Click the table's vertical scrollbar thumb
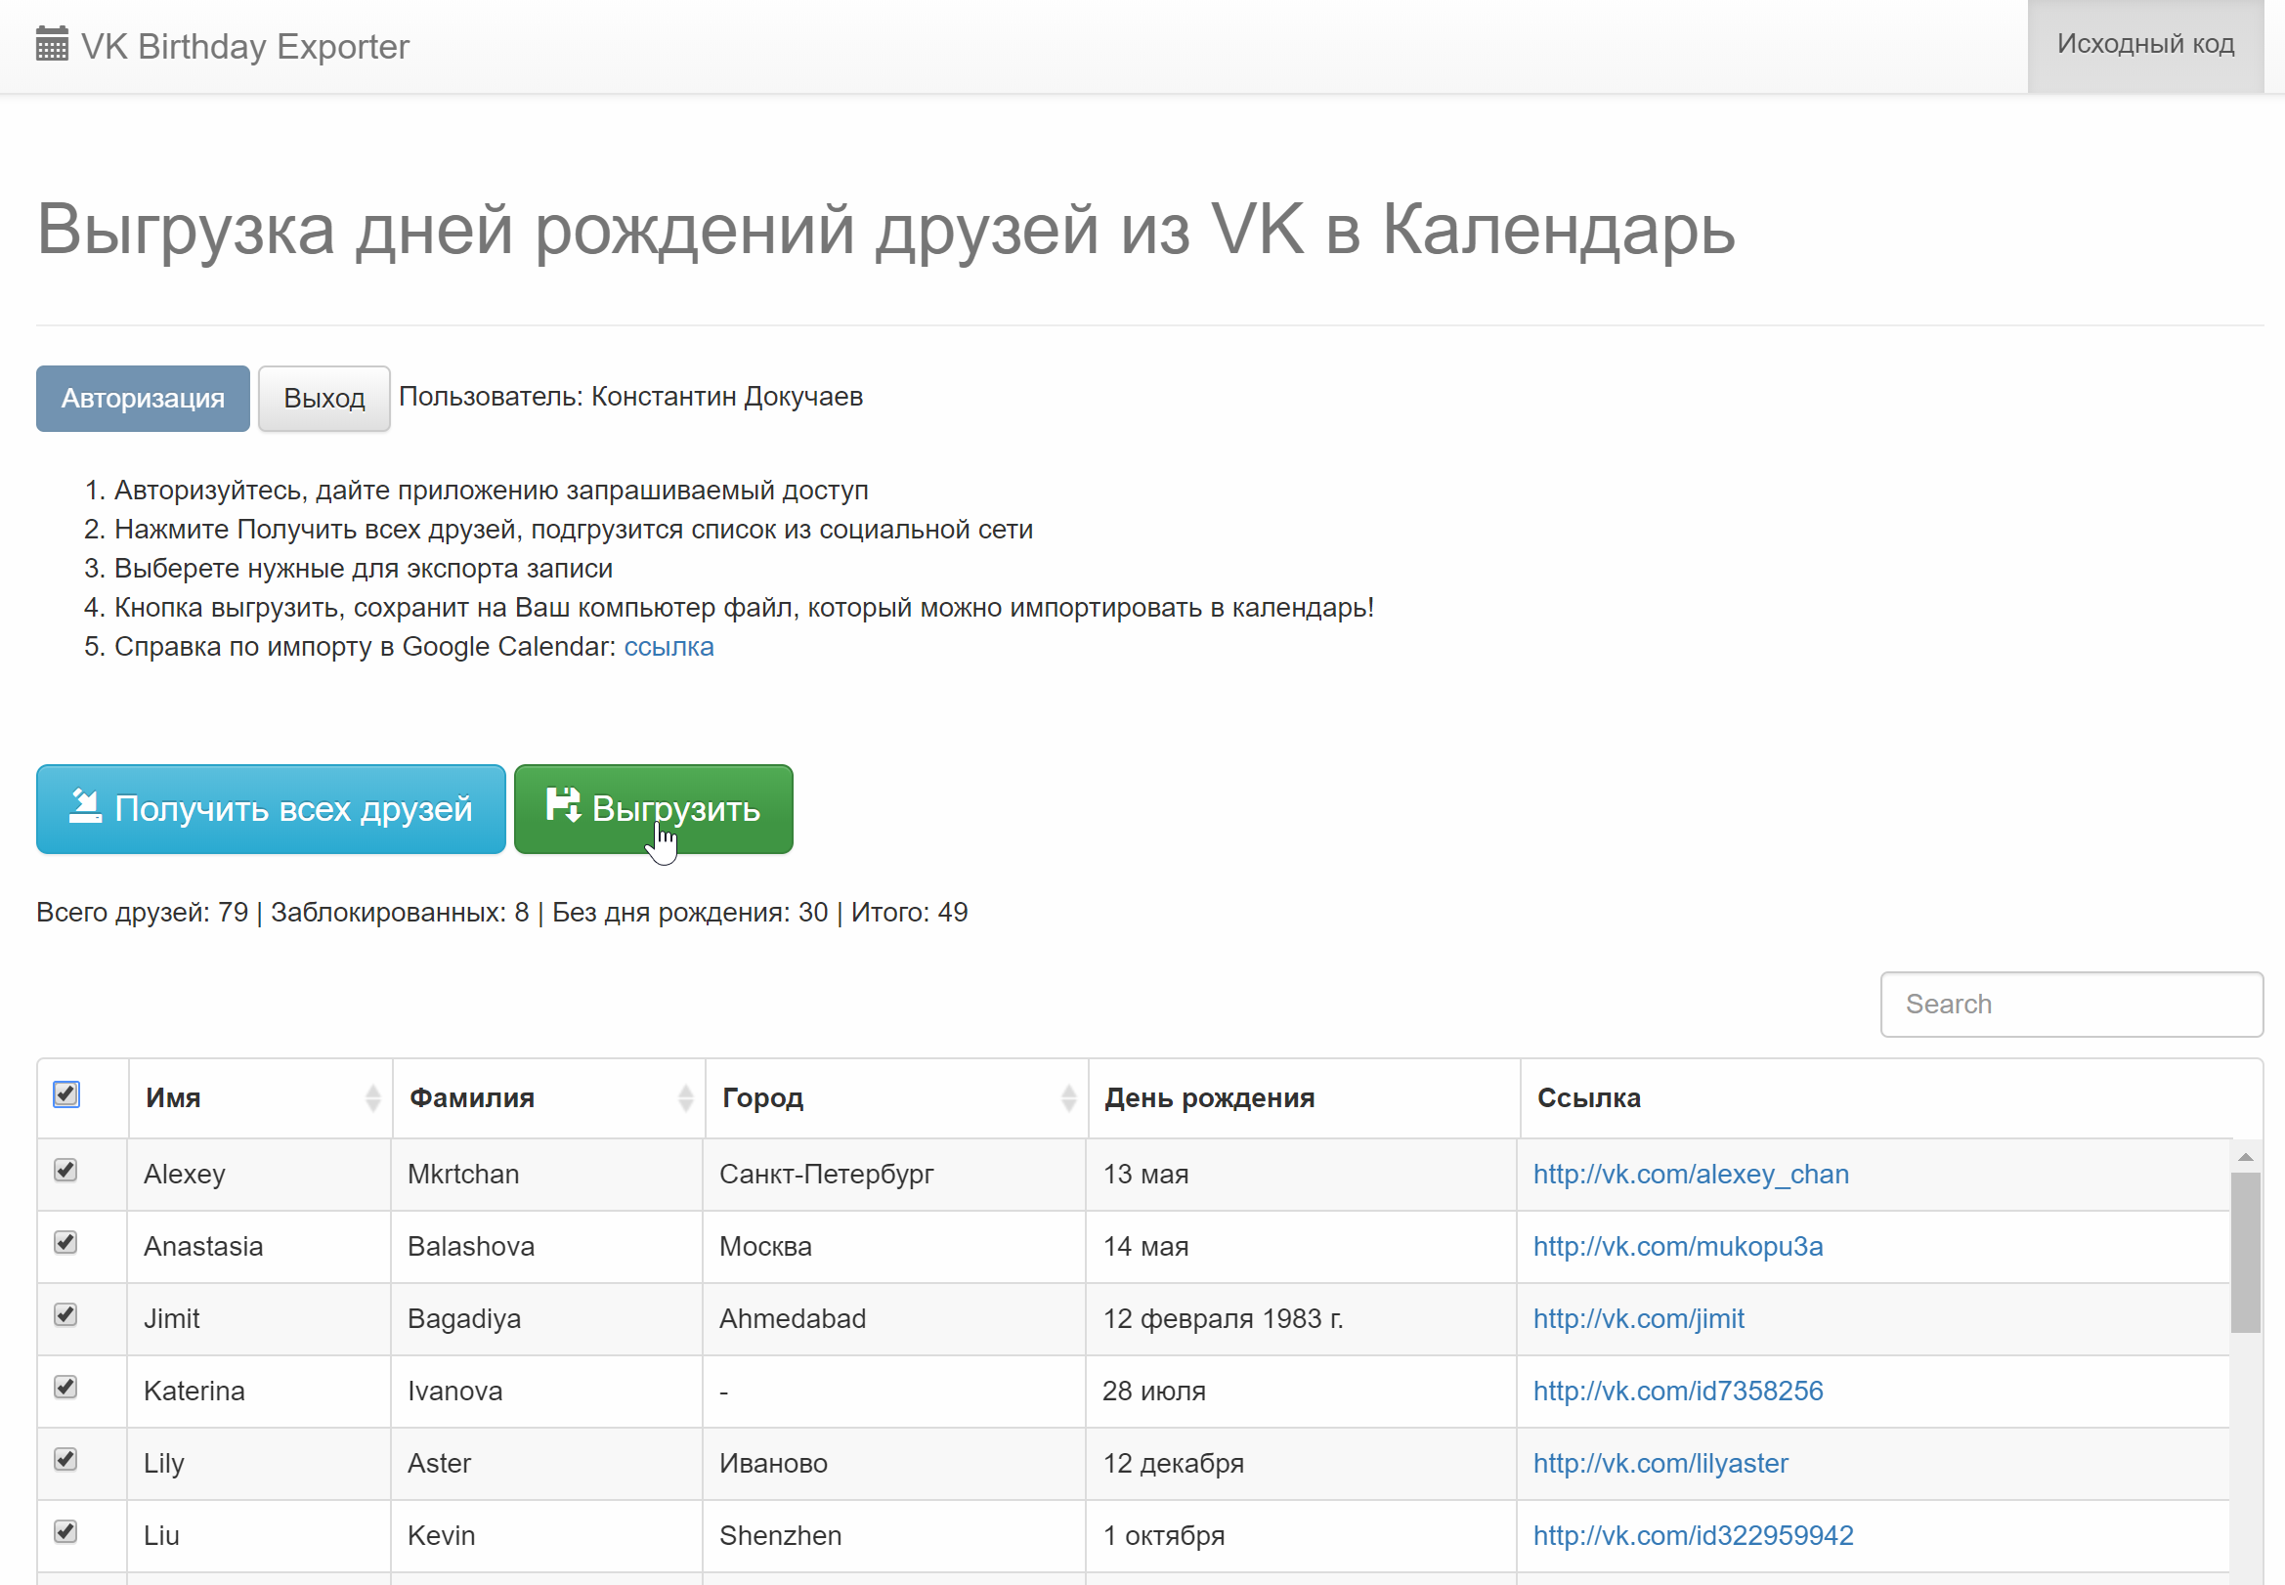Screen dimensions: 2285x1585 pyautogui.click(x=2245, y=1253)
